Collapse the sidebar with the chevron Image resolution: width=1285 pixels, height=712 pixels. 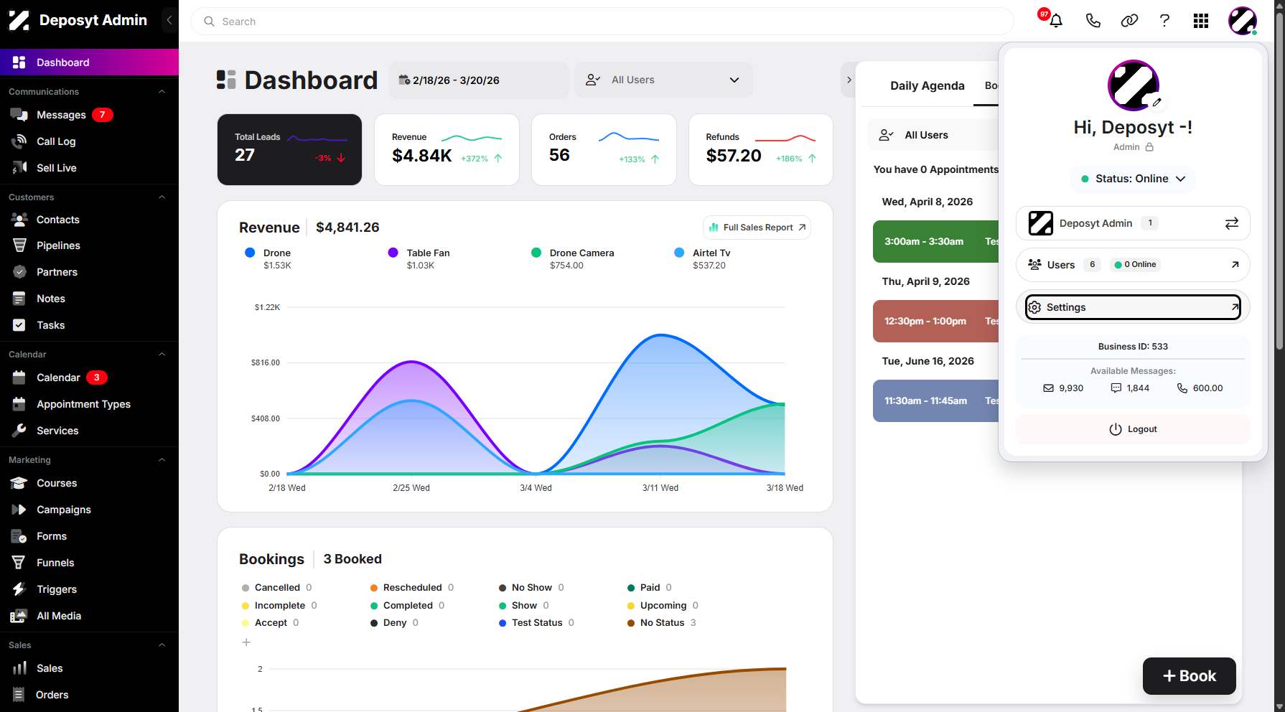(x=169, y=20)
